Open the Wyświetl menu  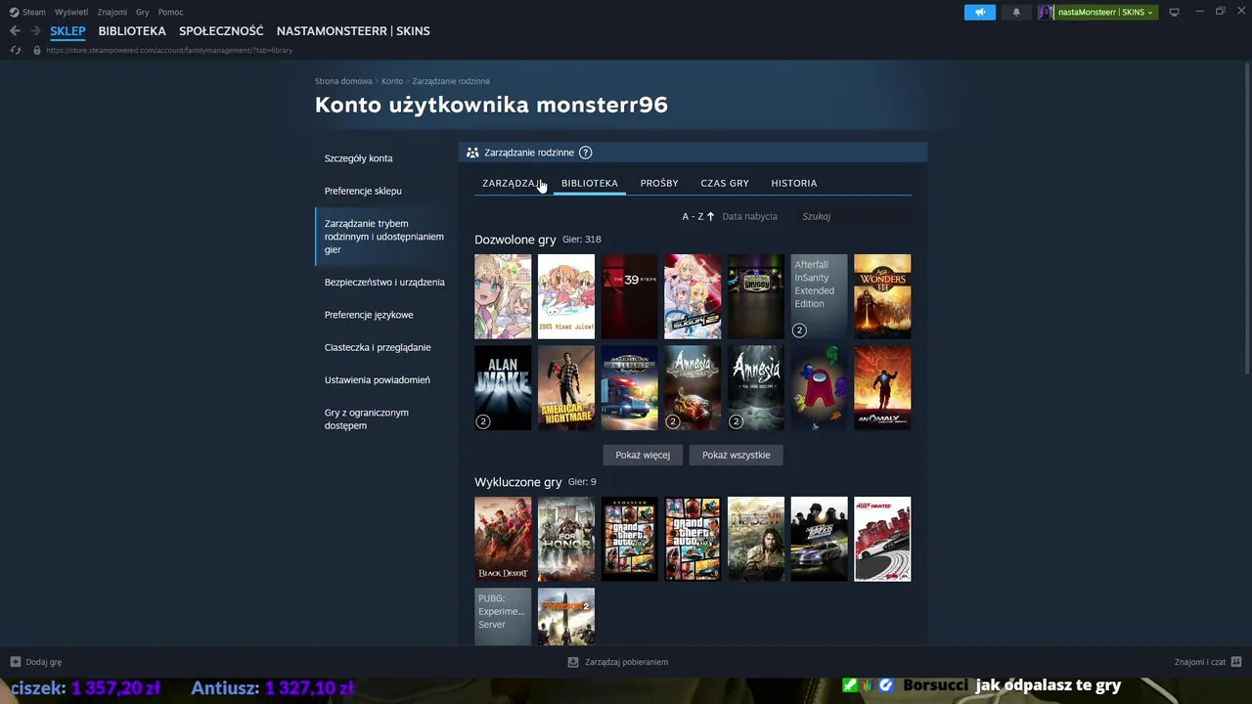point(71,12)
